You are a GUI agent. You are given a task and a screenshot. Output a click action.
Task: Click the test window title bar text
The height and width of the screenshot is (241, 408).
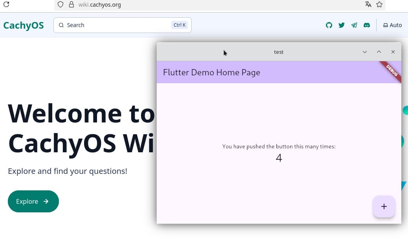279,52
